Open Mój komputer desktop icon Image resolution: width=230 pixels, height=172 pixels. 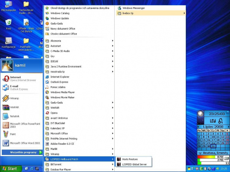[9, 6]
